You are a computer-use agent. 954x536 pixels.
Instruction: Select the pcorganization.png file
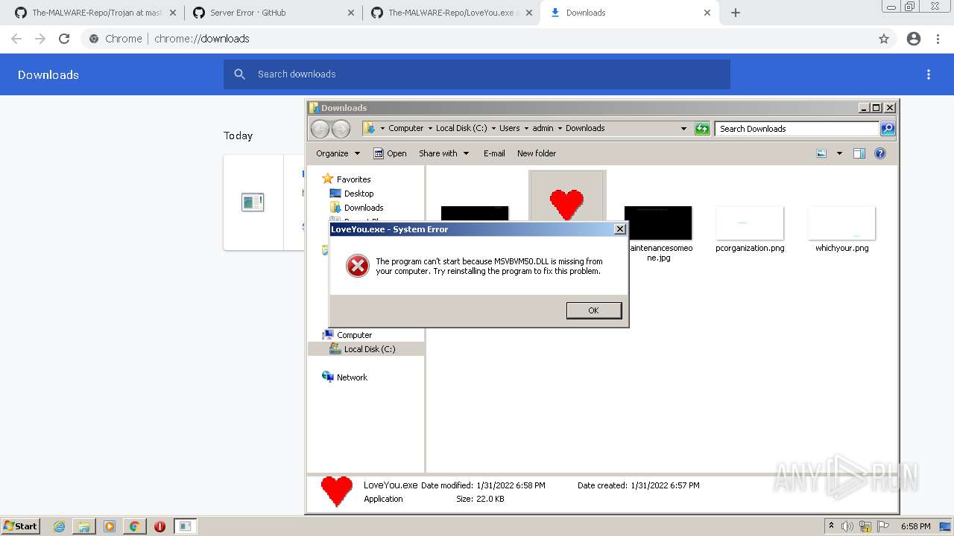point(750,229)
